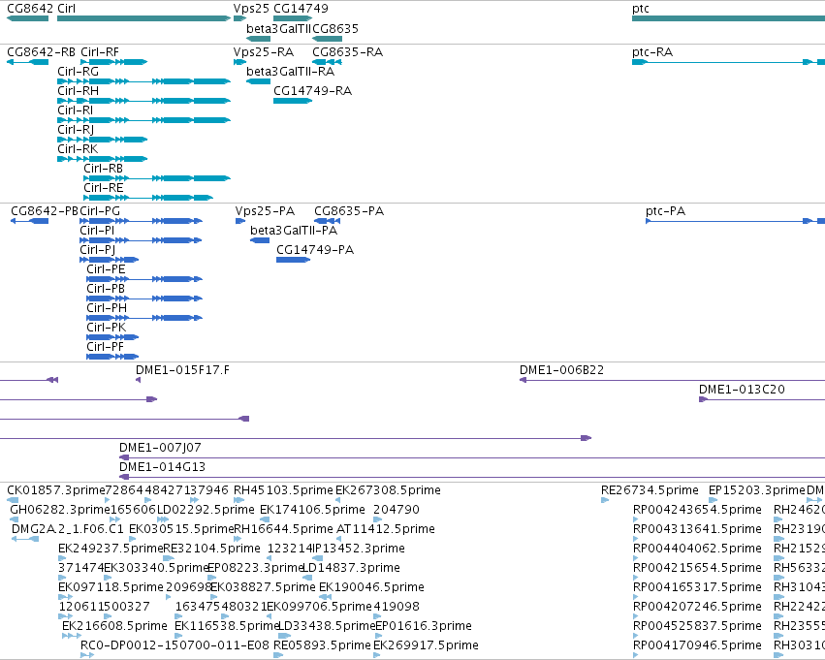This screenshot has height=660, width=825.
Task: Click the CG14749-RA transcript label
Action: click(x=312, y=91)
